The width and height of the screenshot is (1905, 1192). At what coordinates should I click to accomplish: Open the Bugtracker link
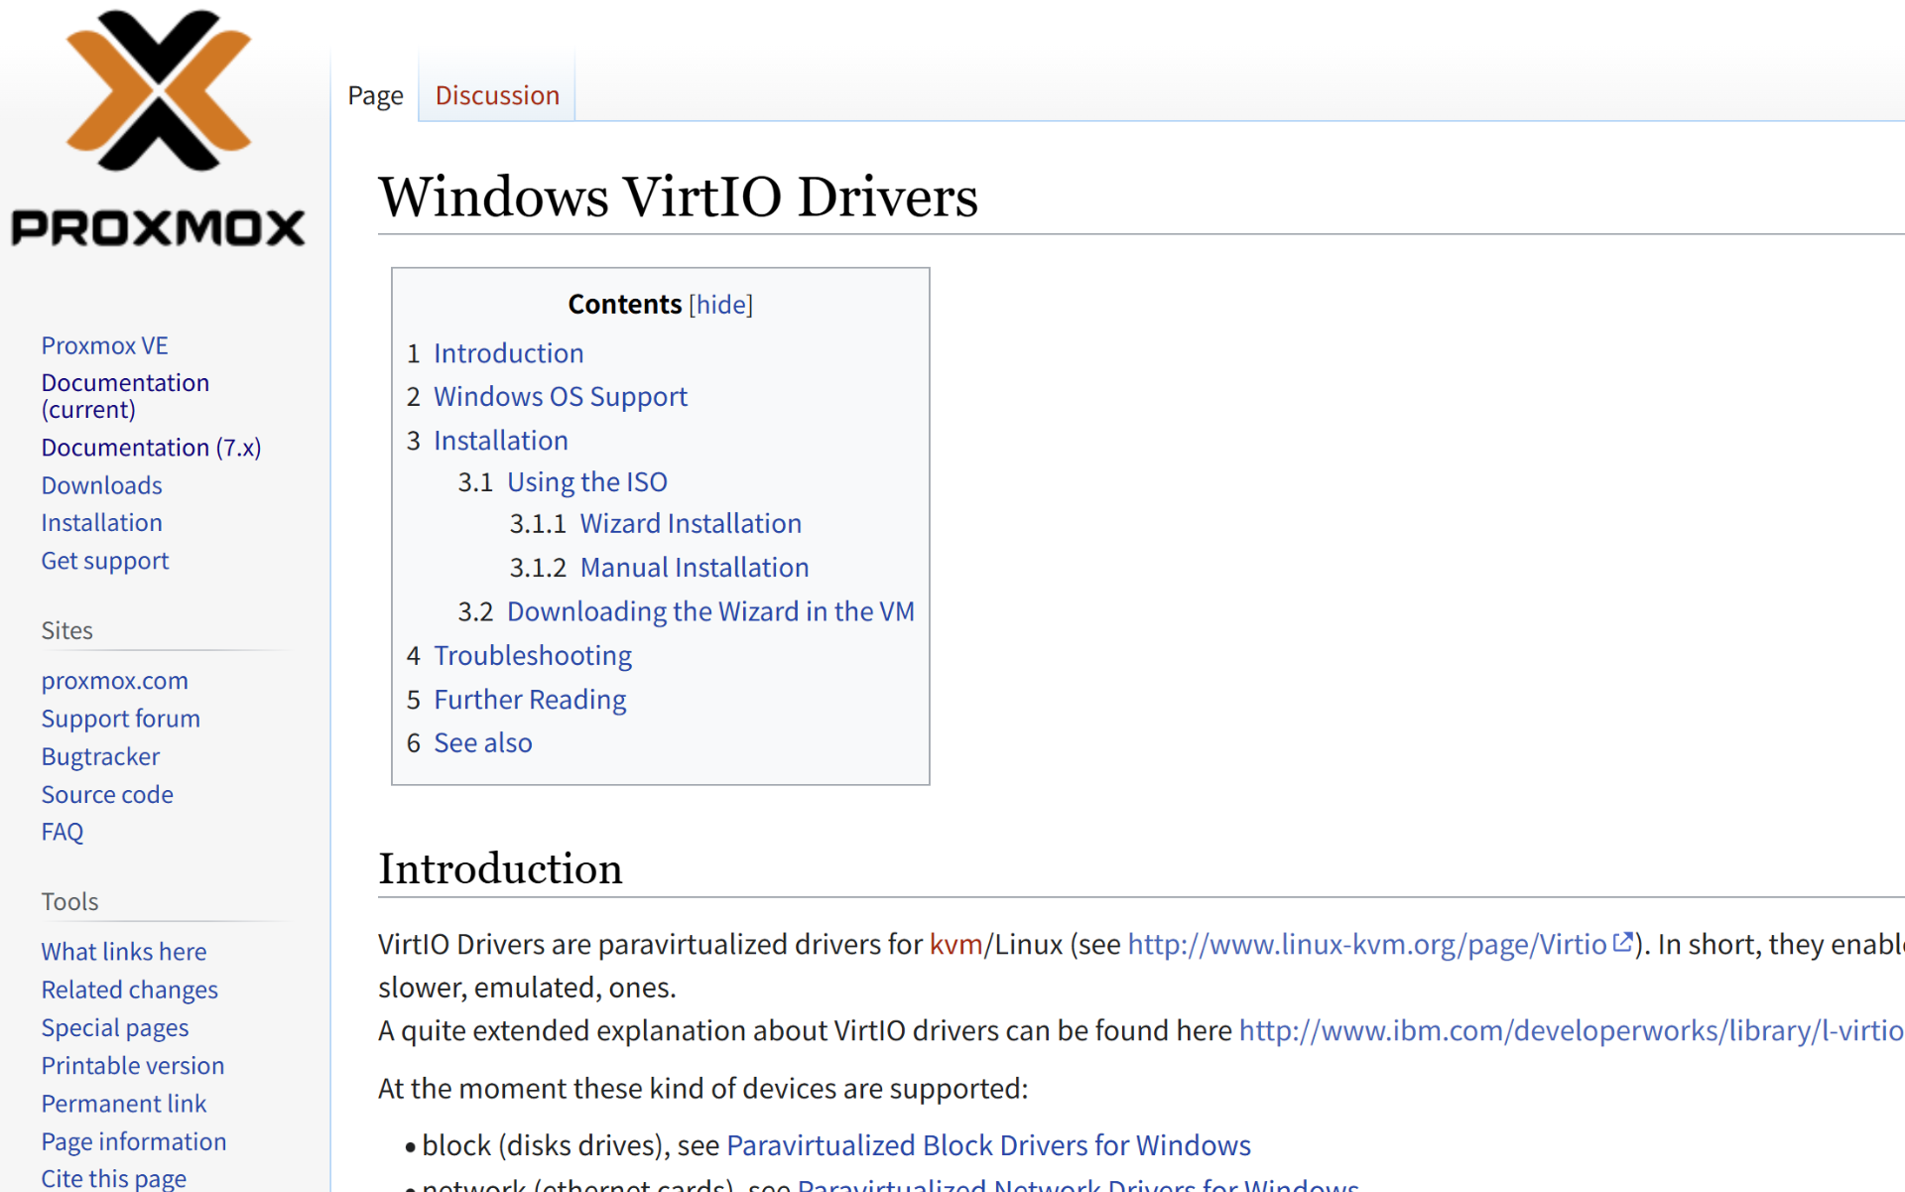[x=100, y=757]
